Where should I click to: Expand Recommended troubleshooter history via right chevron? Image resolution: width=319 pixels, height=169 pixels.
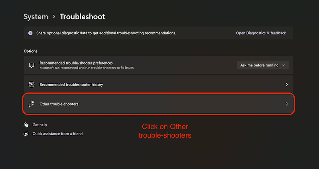pos(286,84)
